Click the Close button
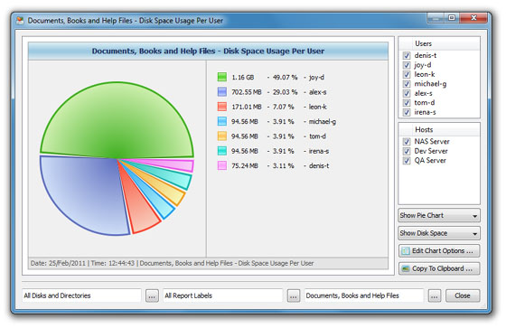This screenshot has width=506, height=328. [463, 295]
